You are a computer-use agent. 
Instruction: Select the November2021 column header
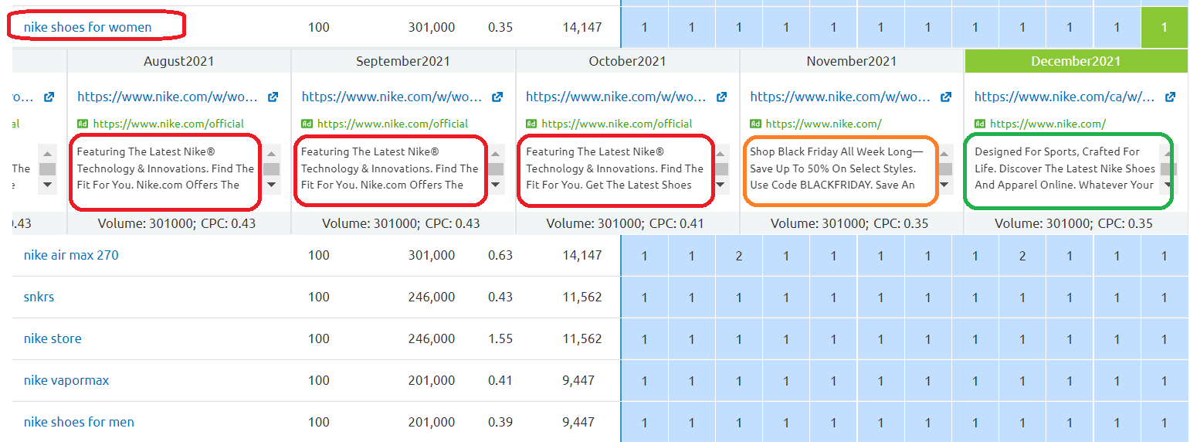point(852,61)
